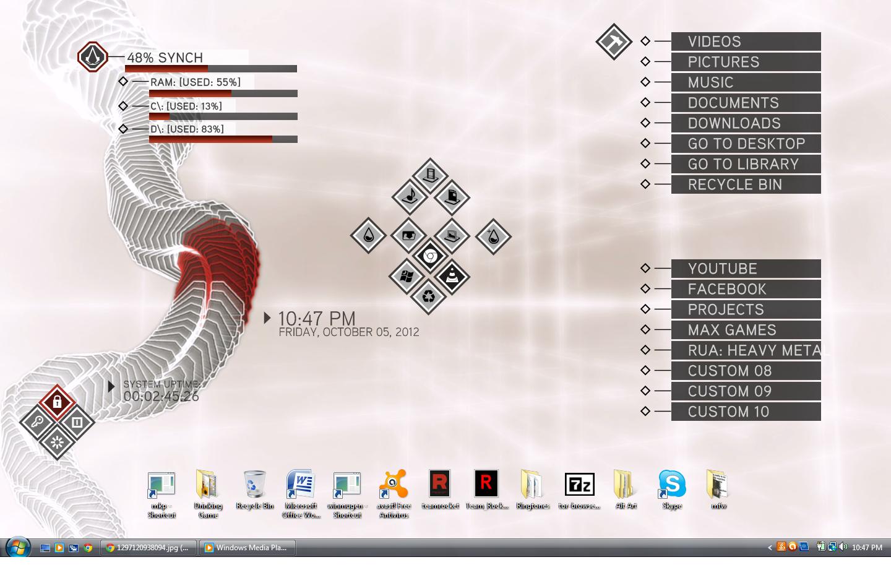This screenshot has height=570, width=891.
Task: Open the tor browser 7z archive icon
Action: [x=579, y=490]
